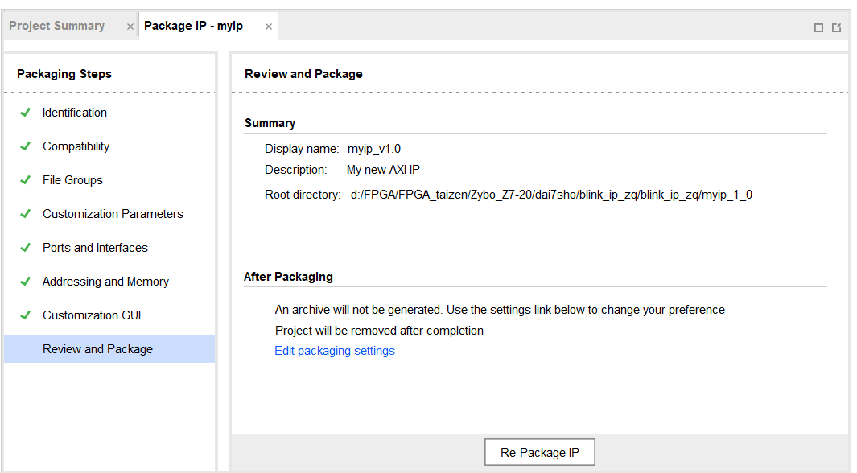
Task: Click the Summary section heading
Action: pos(270,123)
